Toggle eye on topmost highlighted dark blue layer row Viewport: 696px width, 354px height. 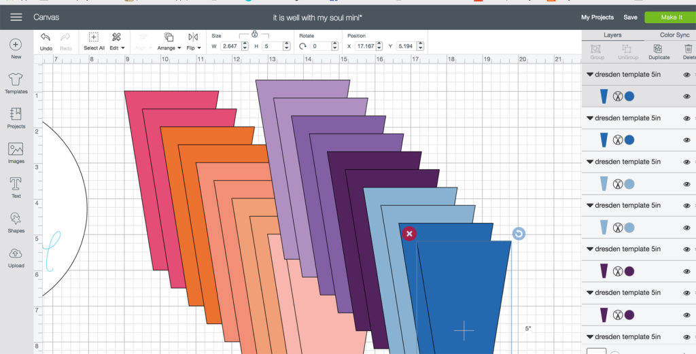click(686, 96)
